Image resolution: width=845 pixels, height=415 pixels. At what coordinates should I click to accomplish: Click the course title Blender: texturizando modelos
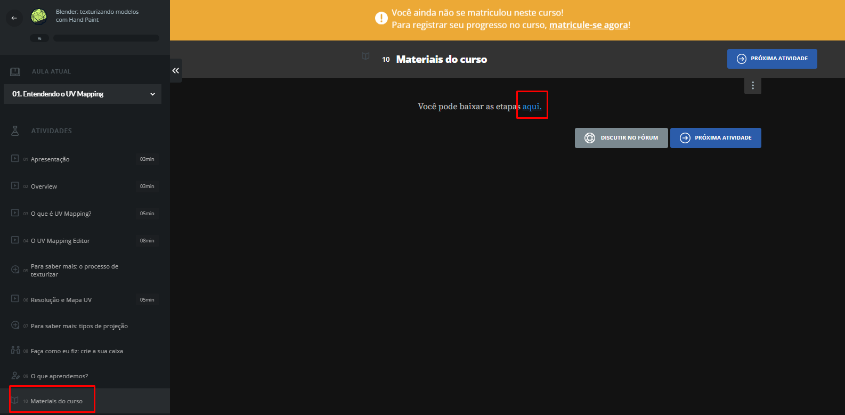[x=97, y=15]
